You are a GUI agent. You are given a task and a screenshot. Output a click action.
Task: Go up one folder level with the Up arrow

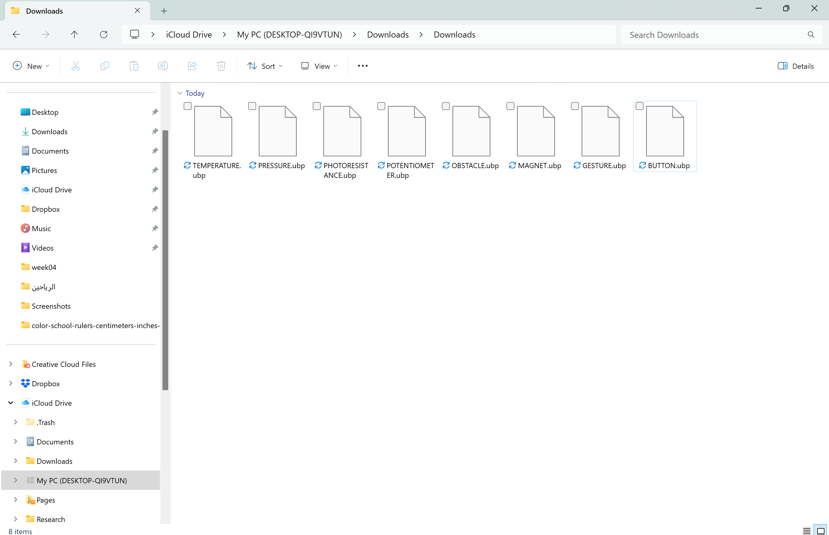74,35
